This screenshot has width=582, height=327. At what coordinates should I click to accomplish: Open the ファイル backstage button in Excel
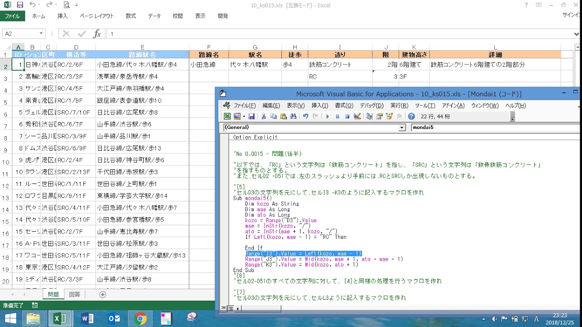[x=12, y=16]
